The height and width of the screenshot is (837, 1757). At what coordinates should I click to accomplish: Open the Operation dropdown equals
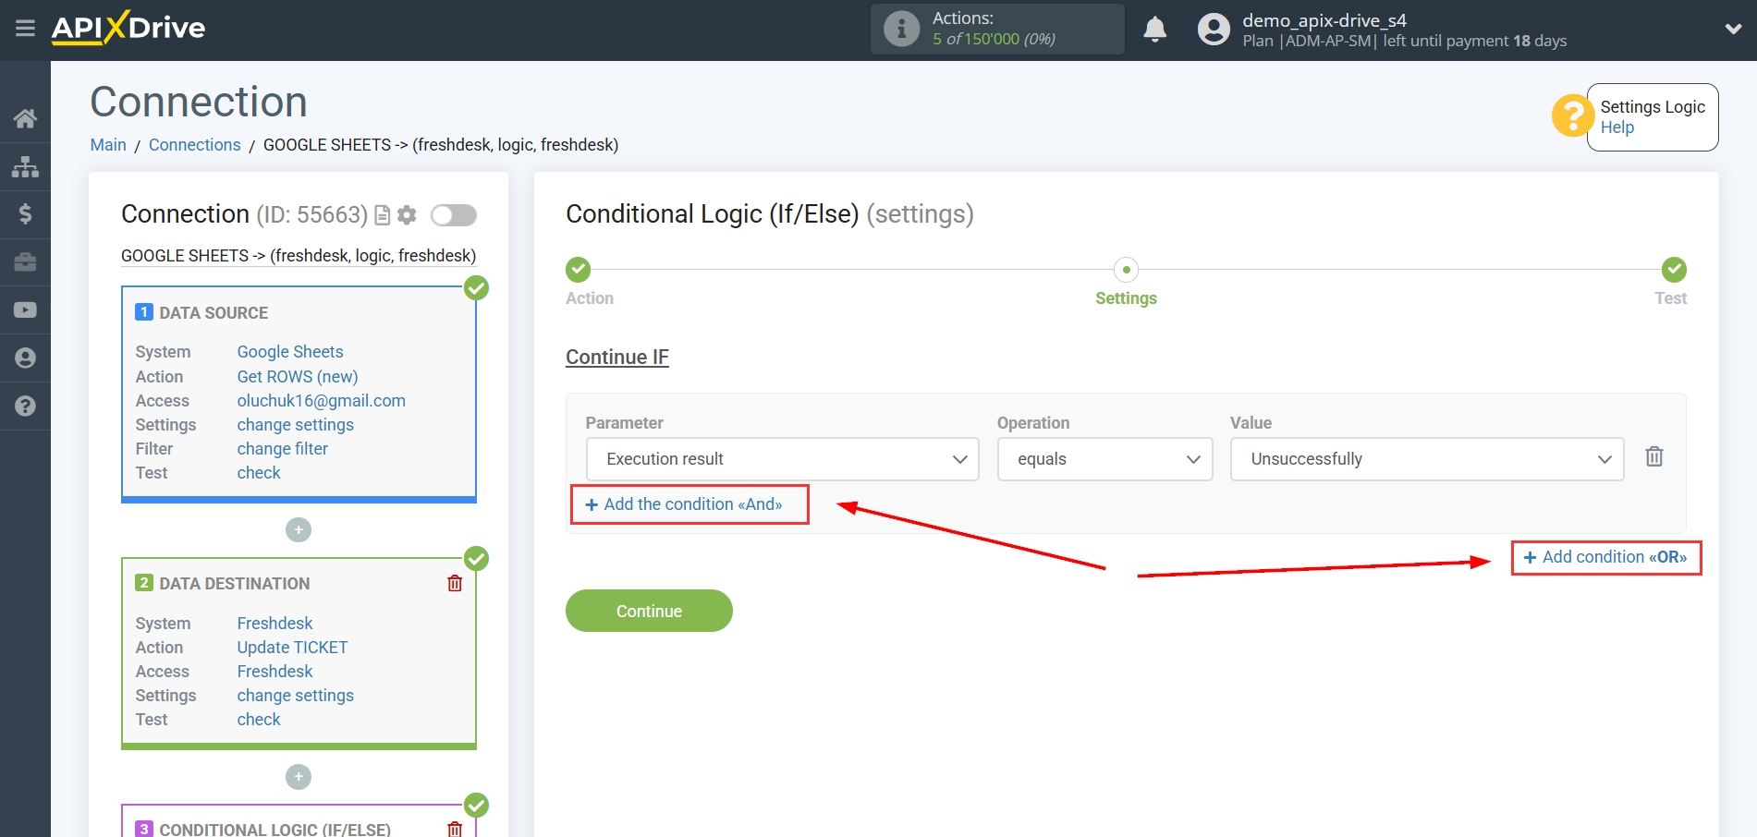1105,459
